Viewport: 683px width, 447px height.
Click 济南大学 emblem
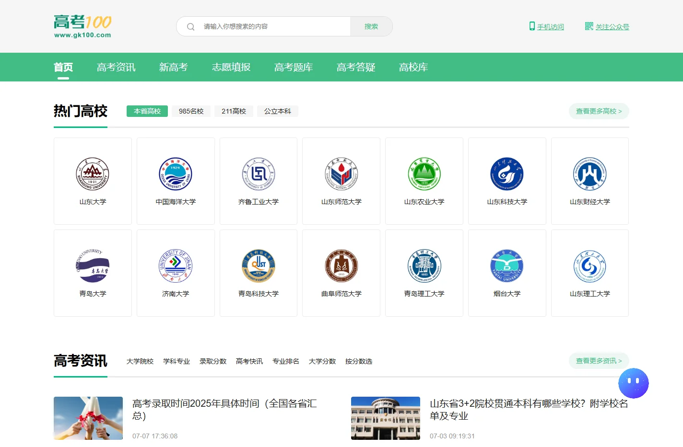pos(176,266)
